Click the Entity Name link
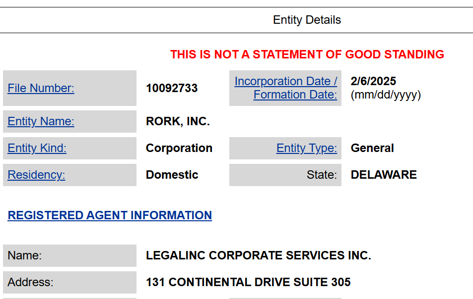 [41, 121]
